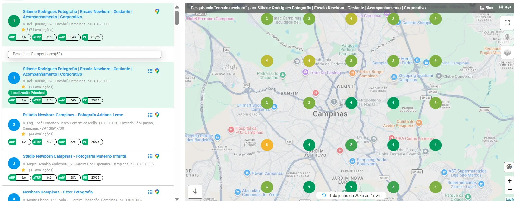
Task: Click the 5x5 grid size indicator
Action: pyautogui.click(x=505, y=8)
